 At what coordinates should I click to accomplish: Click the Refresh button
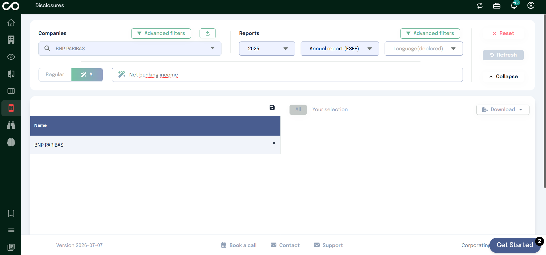(x=503, y=55)
